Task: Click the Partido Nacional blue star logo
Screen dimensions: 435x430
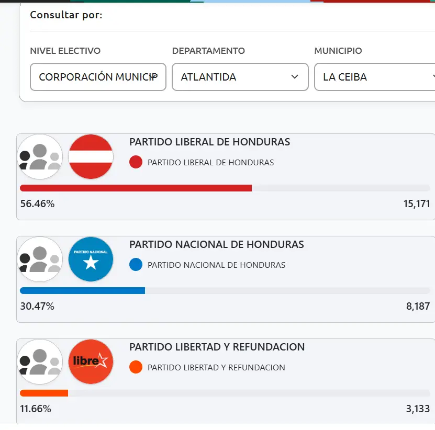Action: pos(91,259)
